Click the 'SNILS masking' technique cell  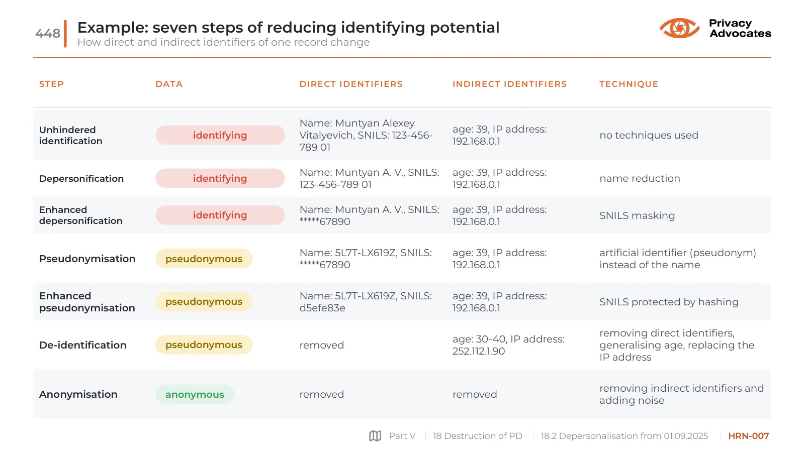tap(637, 215)
